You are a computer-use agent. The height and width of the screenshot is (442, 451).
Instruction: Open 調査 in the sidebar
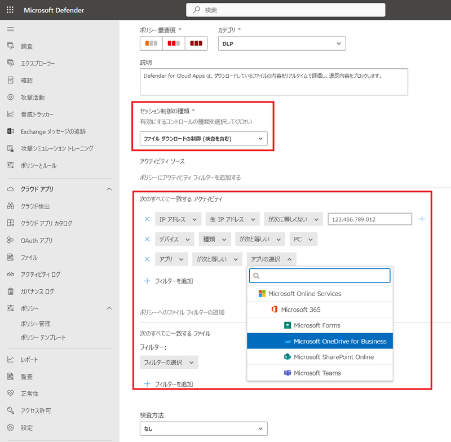[x=26, y=46]
